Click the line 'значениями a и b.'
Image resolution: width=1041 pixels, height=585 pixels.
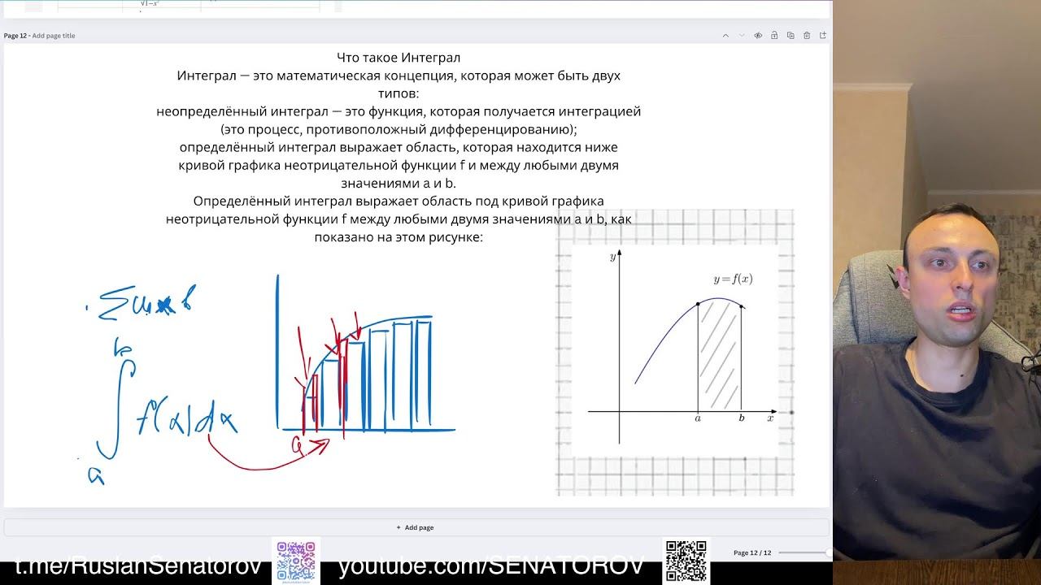[x=399, y=184]
